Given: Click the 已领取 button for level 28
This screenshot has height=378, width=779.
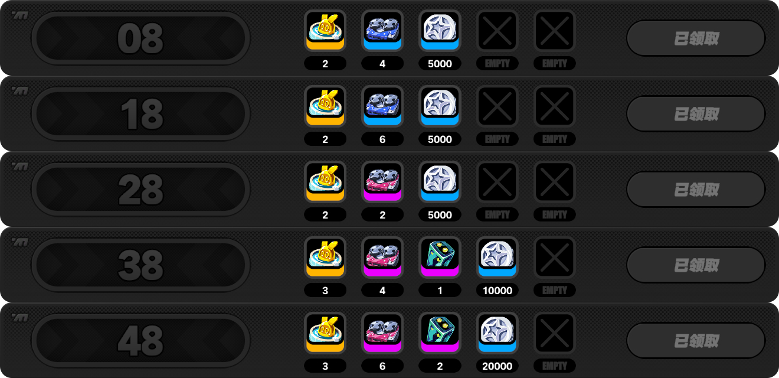Looking at the screenshot, I should click(x=696, y=190).
